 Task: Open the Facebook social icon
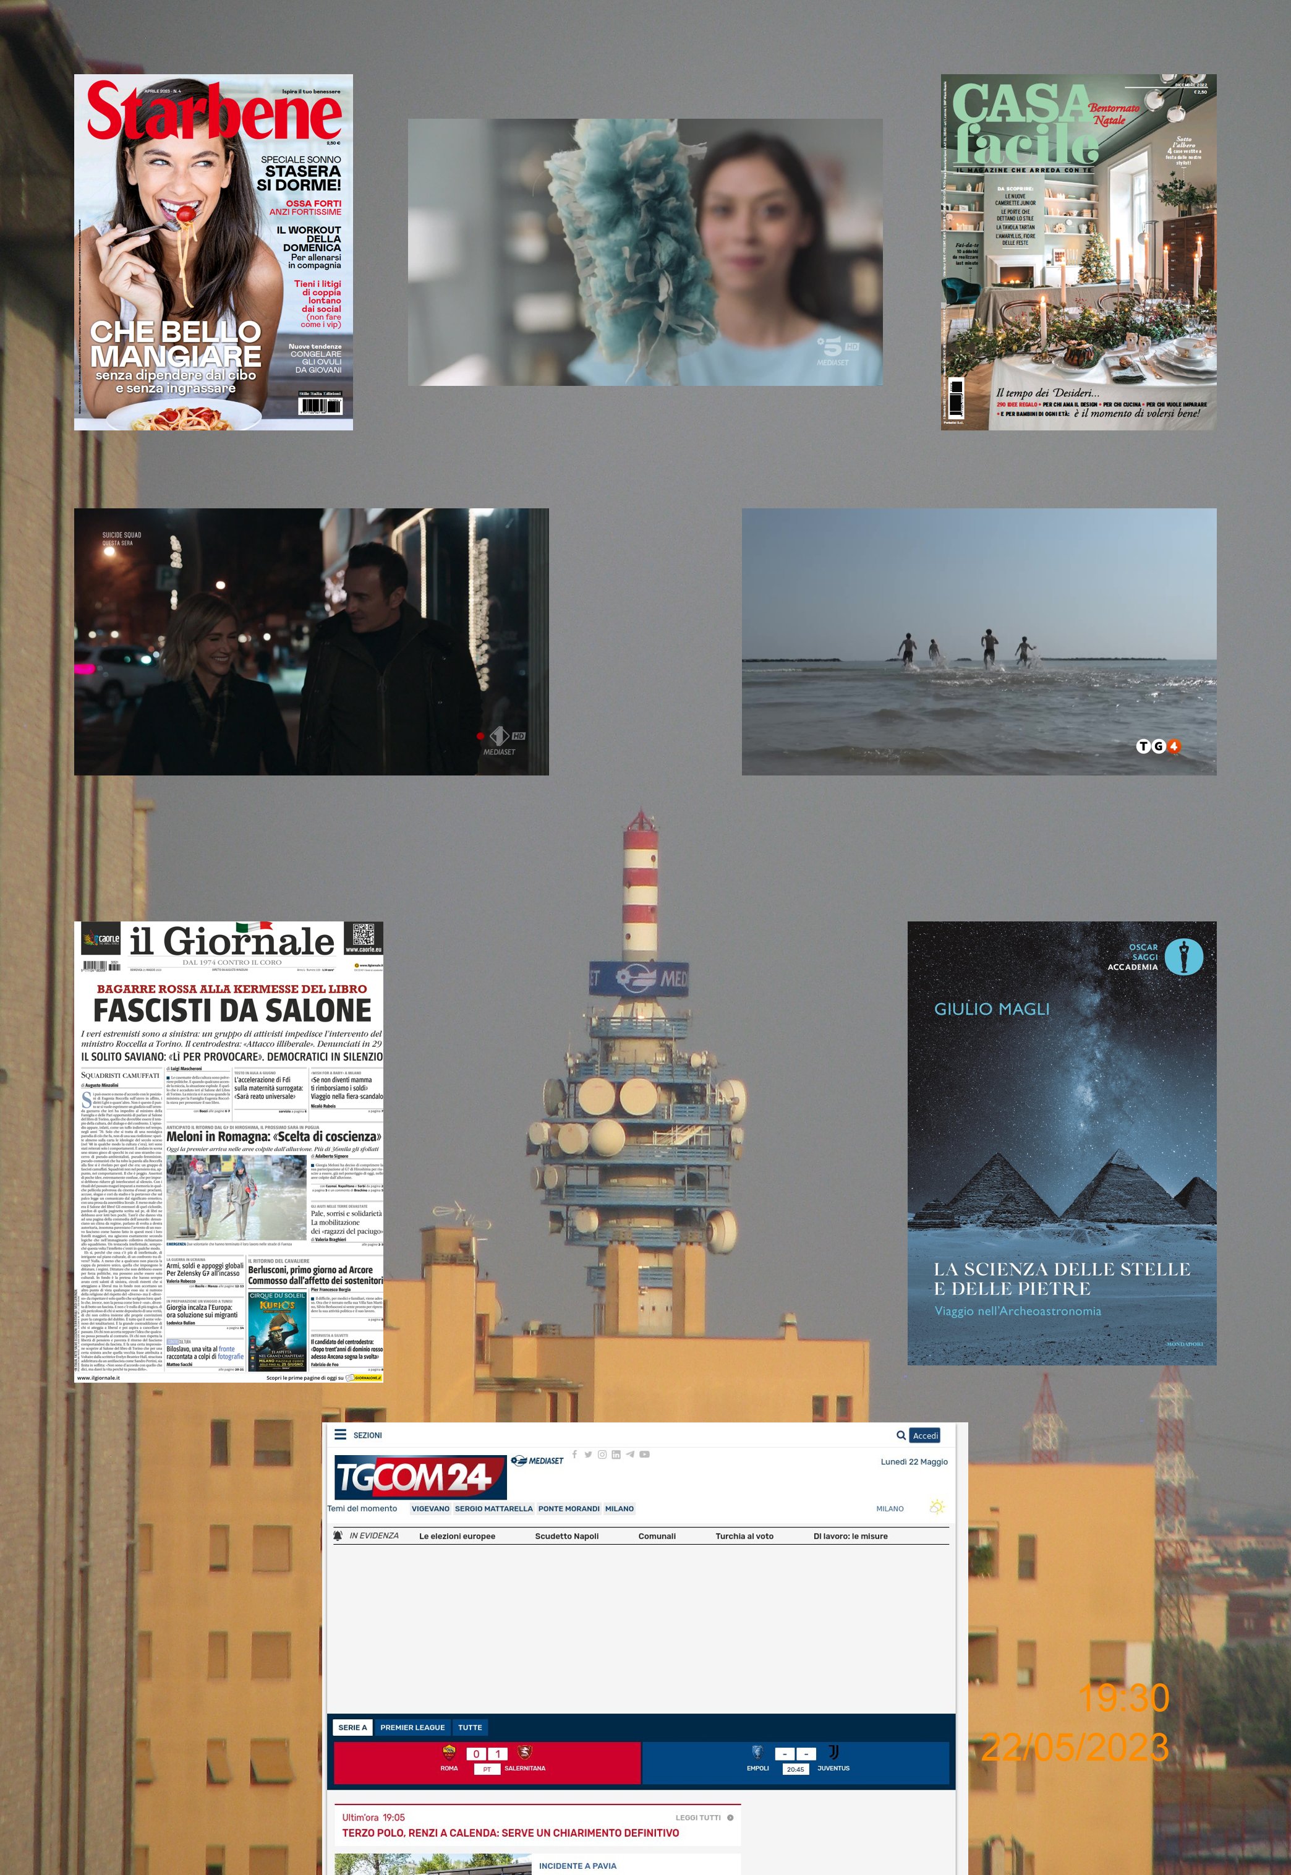pyautogui.click(x=574, y=1454)
